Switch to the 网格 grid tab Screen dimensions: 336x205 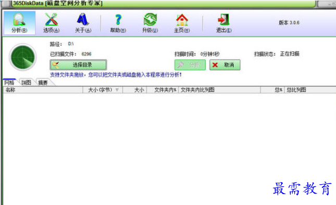click(9, 82)
